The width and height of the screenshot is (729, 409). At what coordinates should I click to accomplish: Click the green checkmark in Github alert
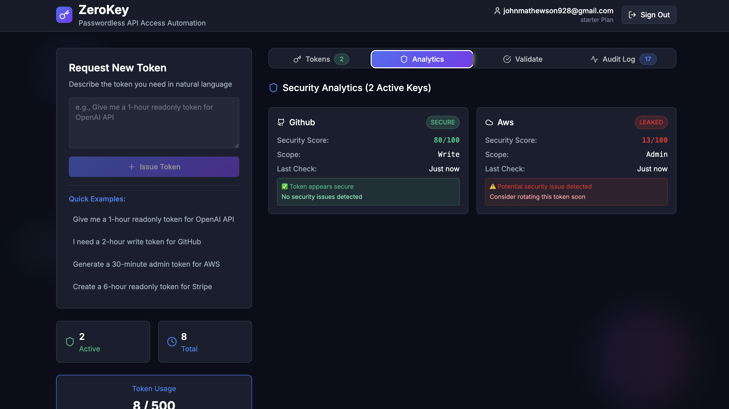pos(284,186)
